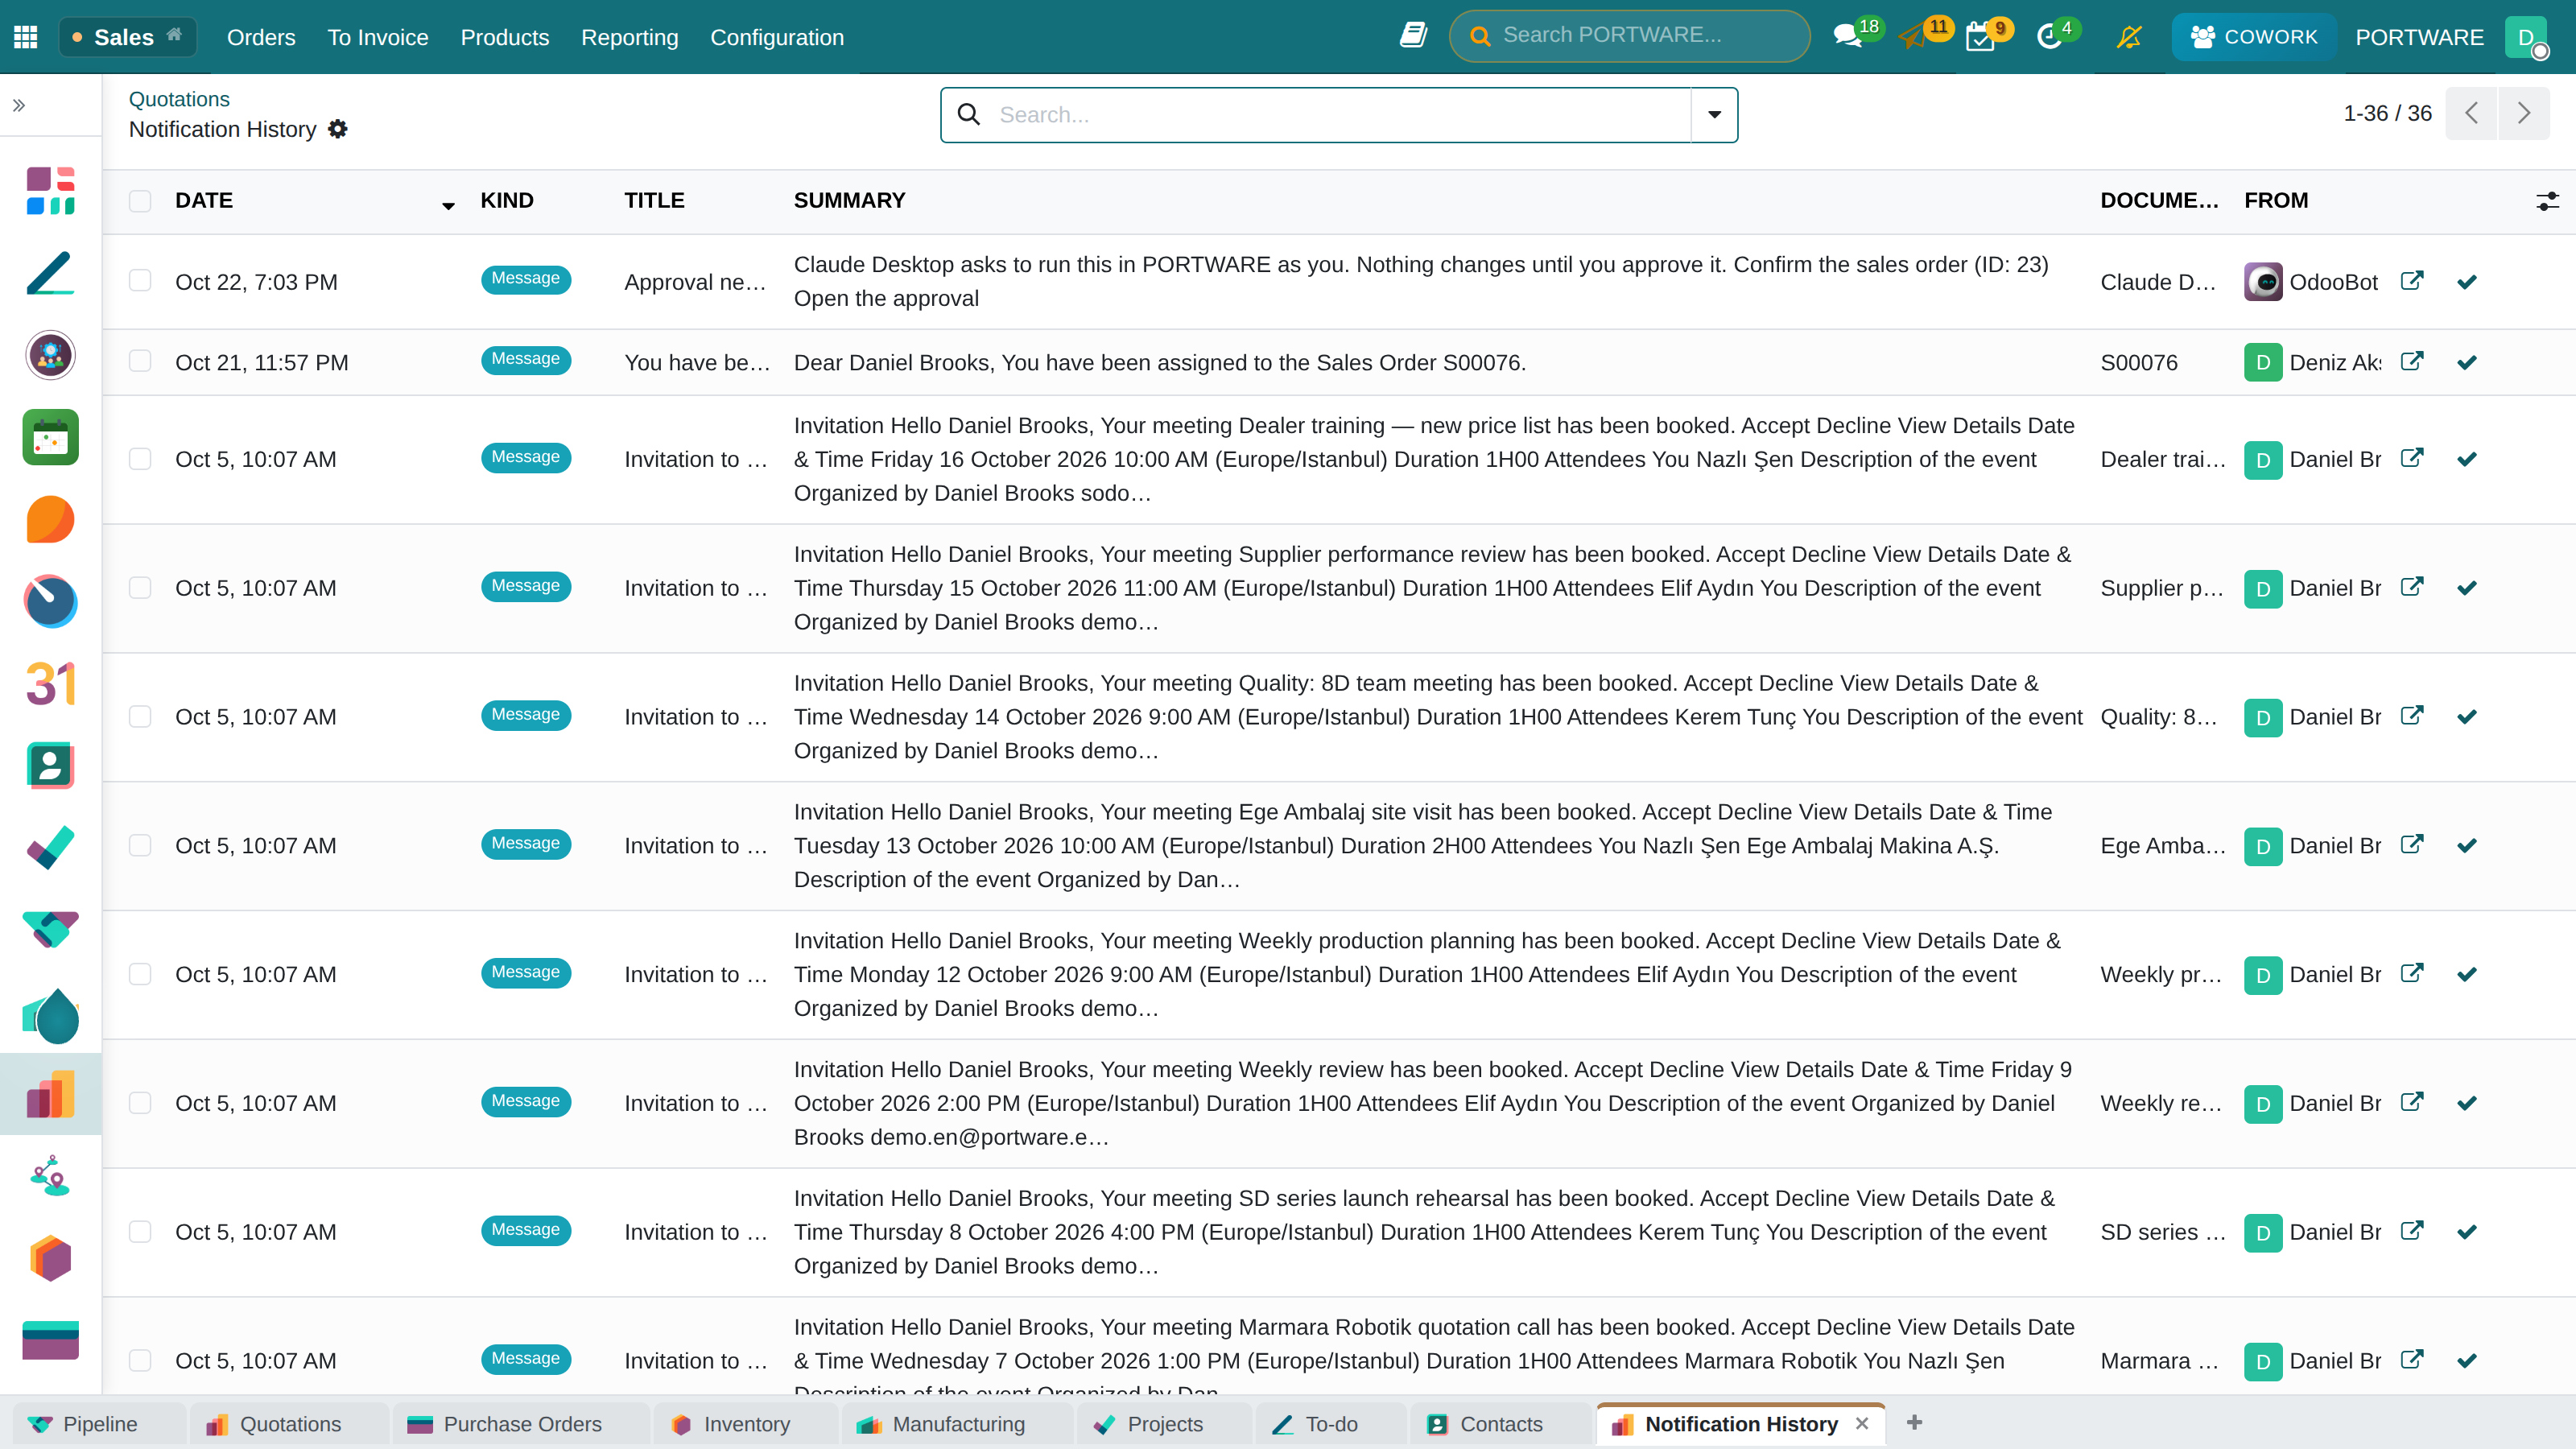This screenshot has height=1449, width=2576.
Task: Select the Dealer training invitation row checkbox
Action: pyautogui.click(x=140, y=459)
